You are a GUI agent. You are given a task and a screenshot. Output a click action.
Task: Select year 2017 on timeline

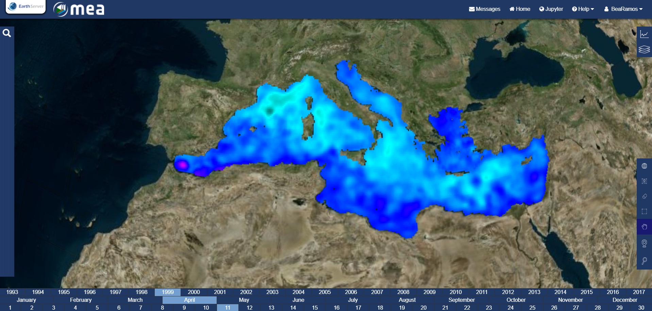[639, 292]
